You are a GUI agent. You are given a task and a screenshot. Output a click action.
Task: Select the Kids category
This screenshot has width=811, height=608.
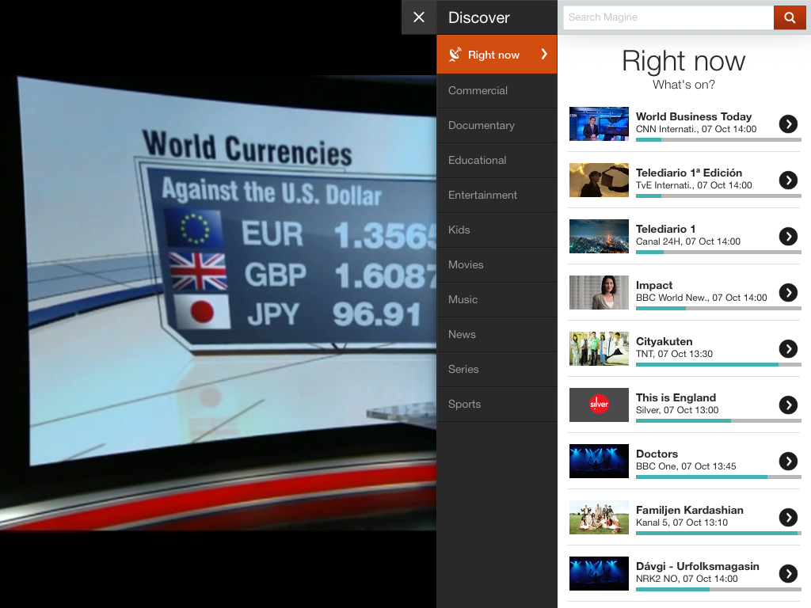click(x=497, y=230)
